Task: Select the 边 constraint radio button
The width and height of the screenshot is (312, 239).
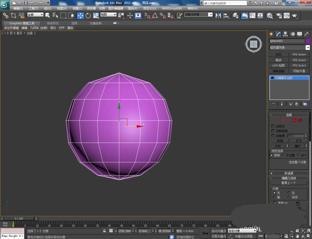Action: [x=289, y=193]
